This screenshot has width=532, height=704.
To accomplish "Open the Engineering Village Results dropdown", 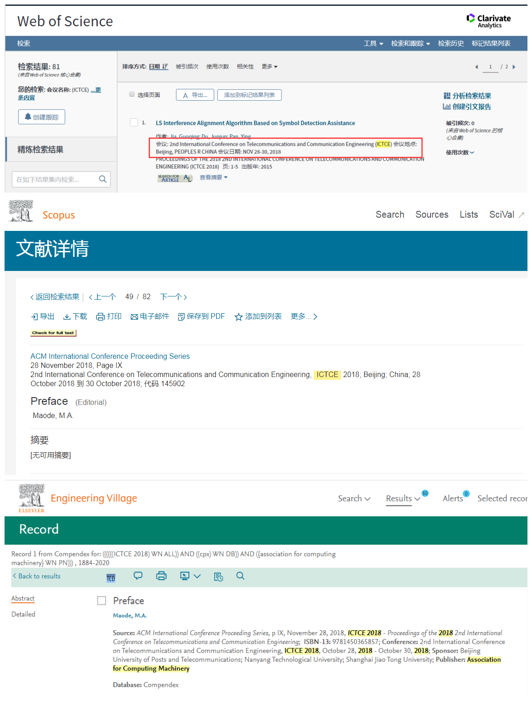I will [x=403, y=499].
